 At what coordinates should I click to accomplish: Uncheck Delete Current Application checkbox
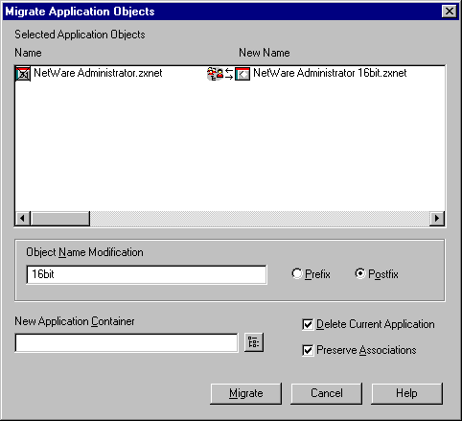[308, 324]
